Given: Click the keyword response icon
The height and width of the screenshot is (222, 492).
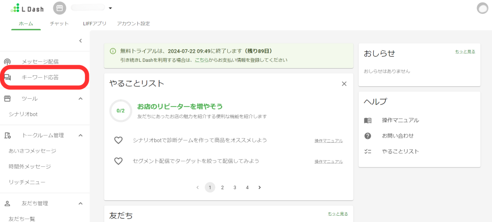Looking at the screenshot, I should tap(8, 77).
